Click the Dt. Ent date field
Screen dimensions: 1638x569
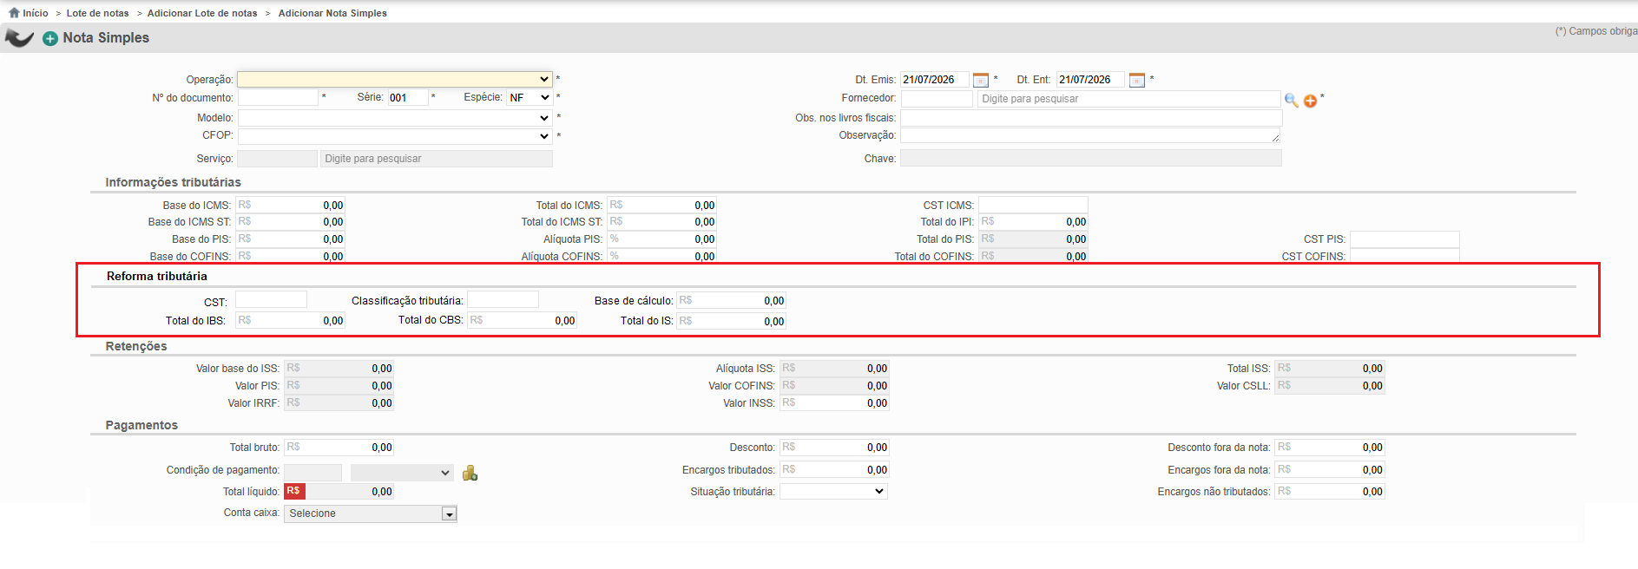click(x=1090, y=80)
